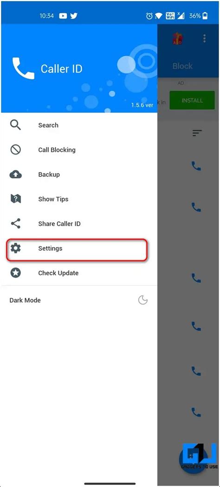Screen dimensions: 220x487
Task: Tap the green INSTALL ad button
Action: tap(192, 100)
